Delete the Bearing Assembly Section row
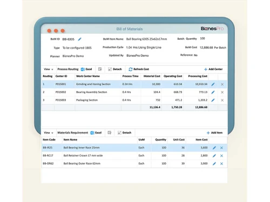The width and height of the screenshot is (270, 202). [222, 92]
